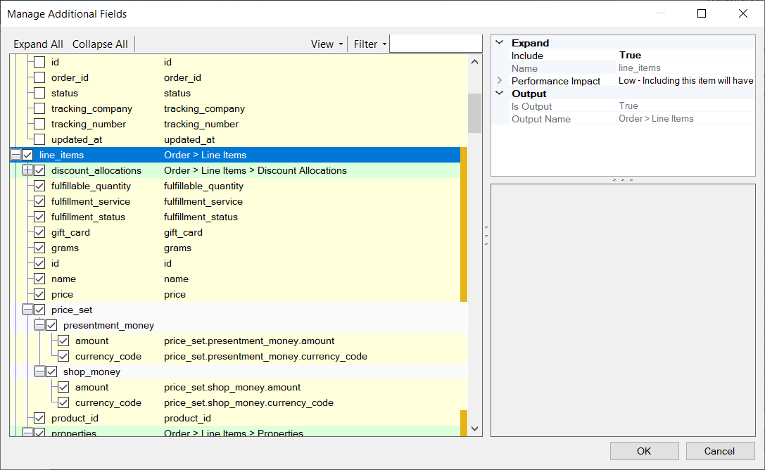Collapse the Output property group
The height and width of the screenshot is (470, 765).
500,93
